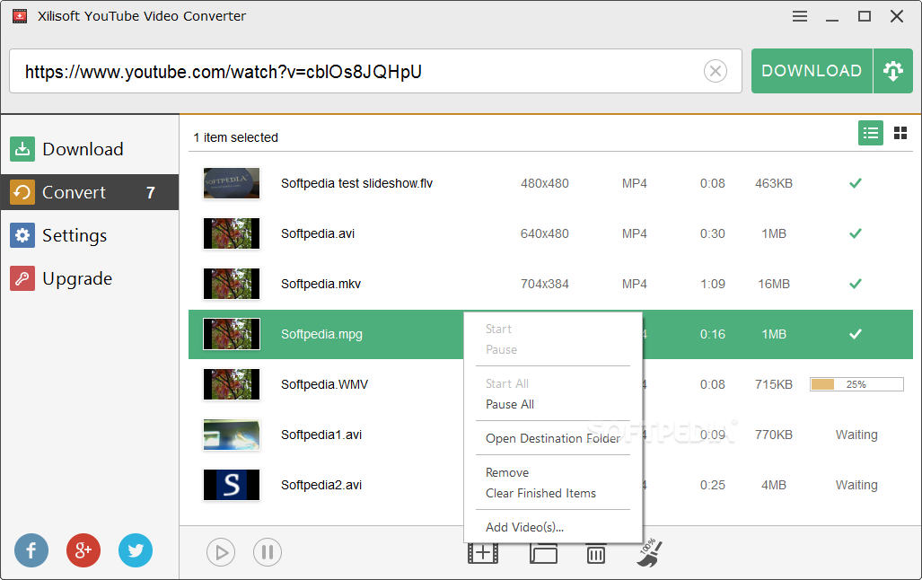Click checkmark status of Softpedia.mkv
Image resolution: width=922 pixels, height=580 pixels.
(x=856, y=284)
